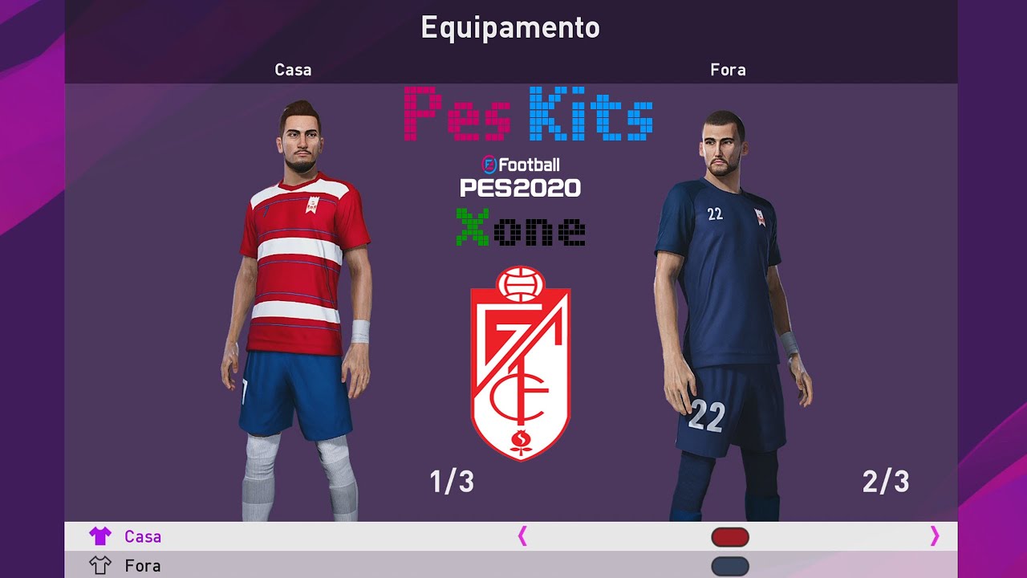Click the outlined shirt icon beside Fora

[x=99, y=565]
